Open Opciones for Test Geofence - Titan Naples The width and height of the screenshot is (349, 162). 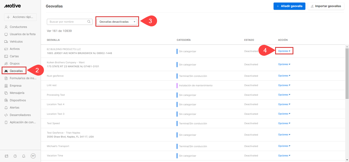pos(284,135)
